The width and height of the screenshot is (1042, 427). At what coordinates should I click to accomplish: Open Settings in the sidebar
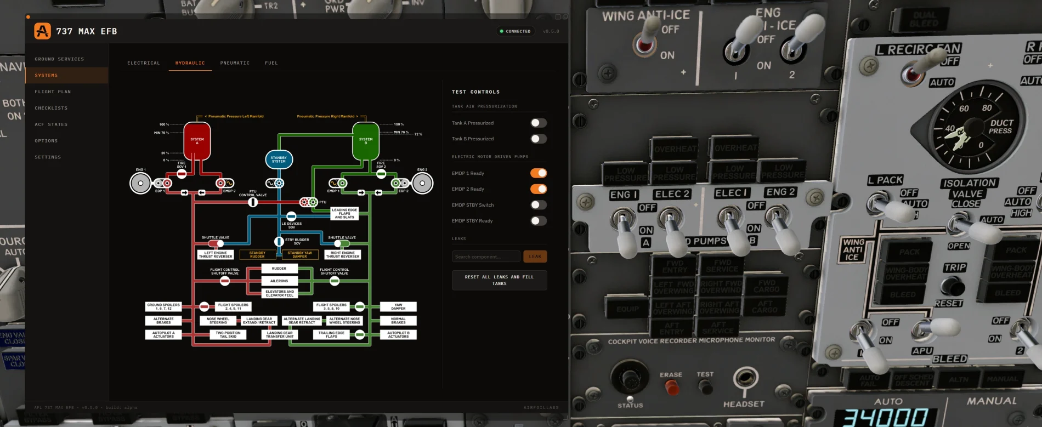point(67,157)
